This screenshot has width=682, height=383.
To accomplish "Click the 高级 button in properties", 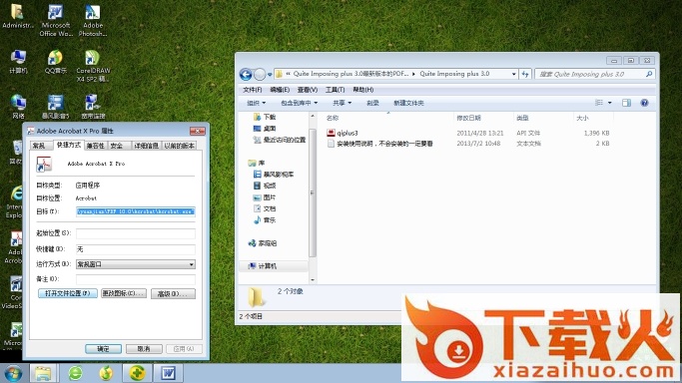I will pos(173,294).
